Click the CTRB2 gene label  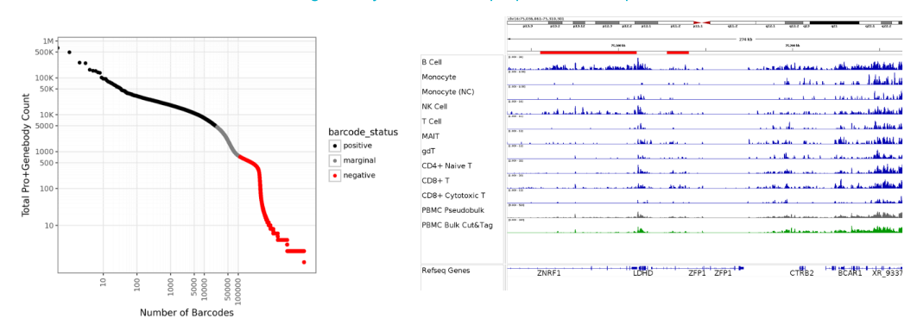point(802,272)
